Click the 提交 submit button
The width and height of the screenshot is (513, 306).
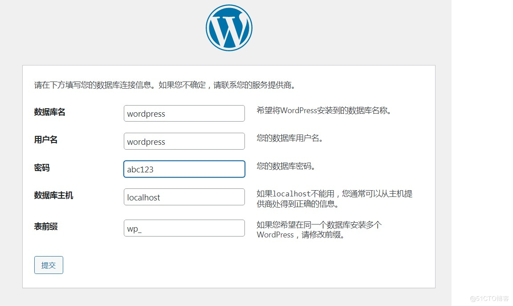49,265
